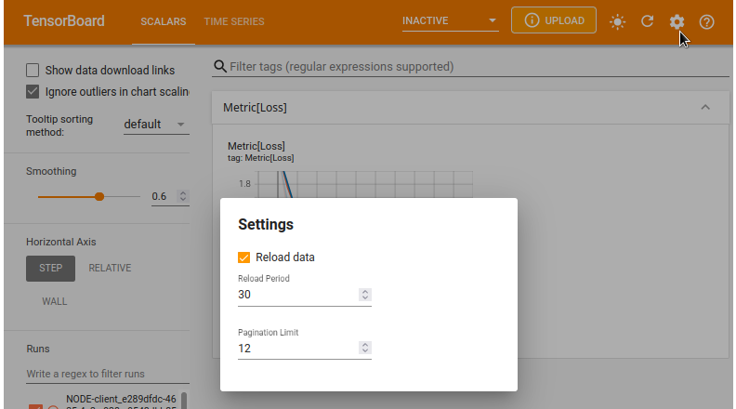Open the help question mark icon
This screenshot has height=409, width=736.
(706, 21)
